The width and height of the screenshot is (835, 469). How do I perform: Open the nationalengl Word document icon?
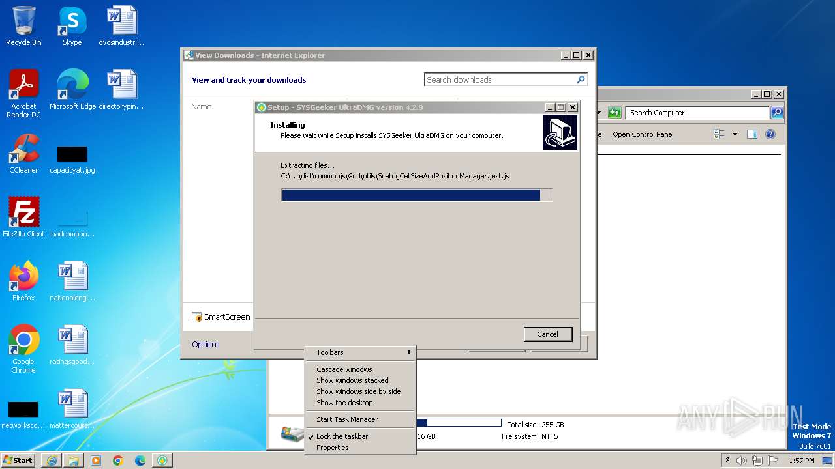[x=72, y=281]
